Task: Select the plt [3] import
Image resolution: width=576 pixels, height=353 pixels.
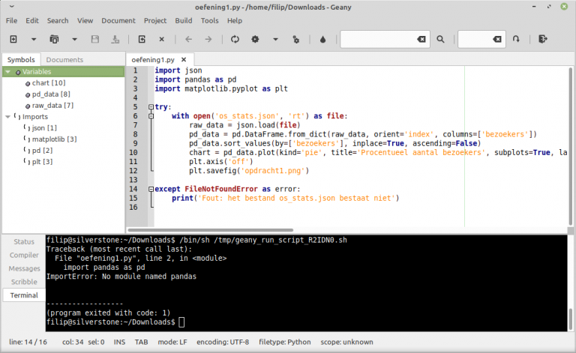Action: pyautogui.click(x=42, y=161)
